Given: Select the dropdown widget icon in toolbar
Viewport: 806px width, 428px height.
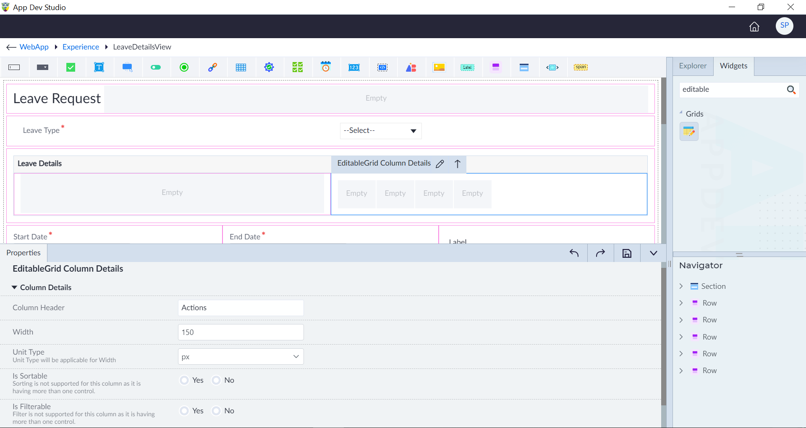Looking at the screenshot, I should (42, 67).
